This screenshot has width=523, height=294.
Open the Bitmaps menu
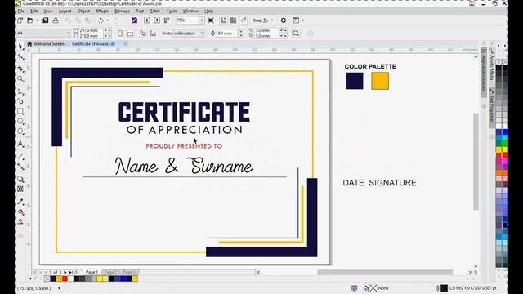pos(122,11)
